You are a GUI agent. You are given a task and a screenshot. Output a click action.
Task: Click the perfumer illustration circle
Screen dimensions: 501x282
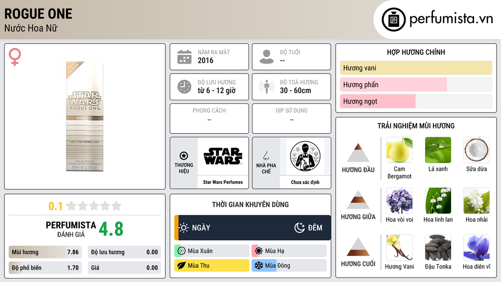tap(305, 156)
